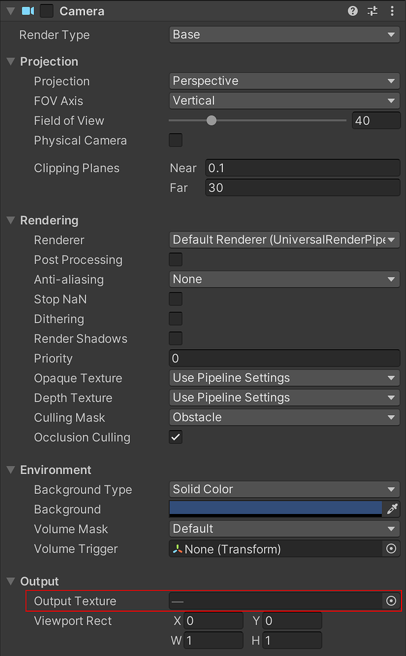Open Volume Trigger object picker circle
This screenshot has height=656, width=406.
(x=391, y=549)
